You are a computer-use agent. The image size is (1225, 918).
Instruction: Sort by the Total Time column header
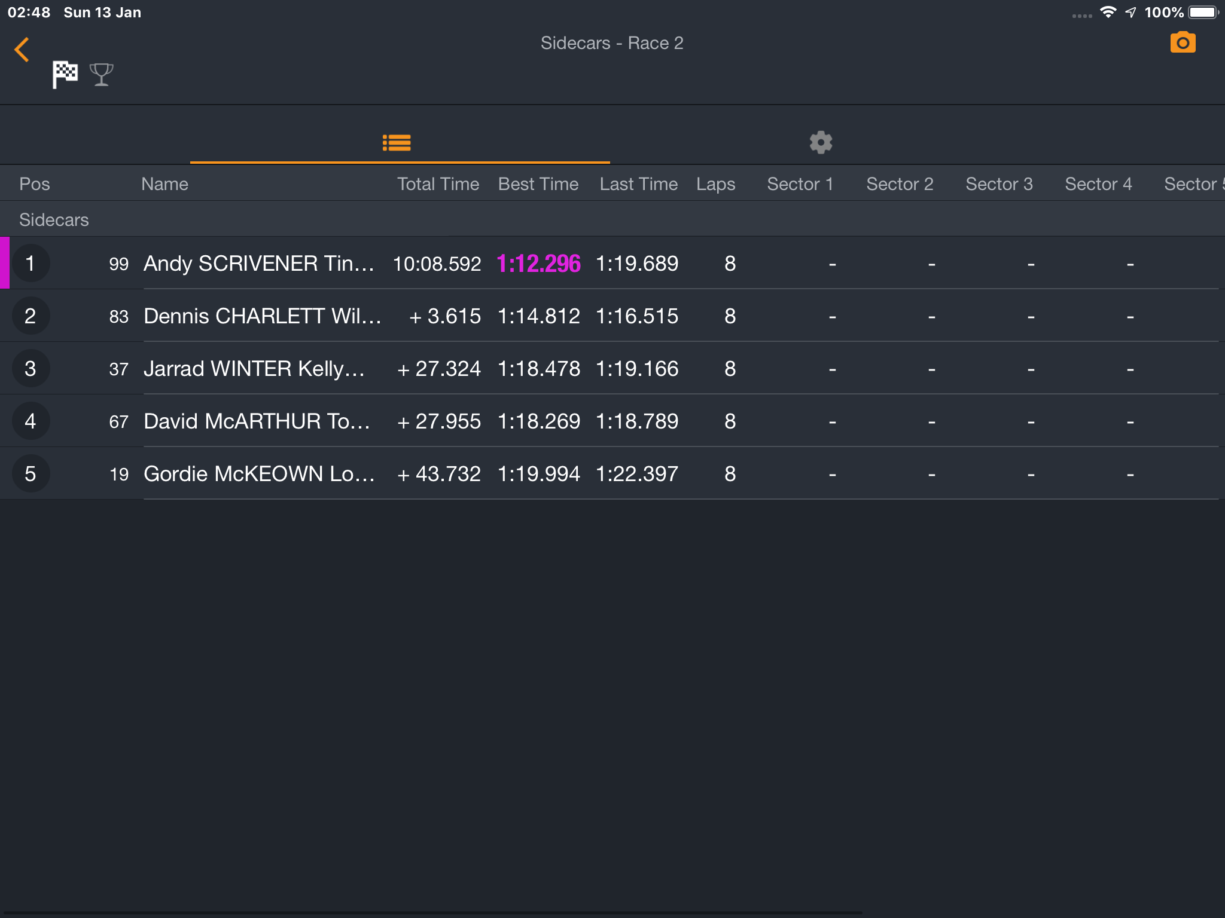coord(438,184)
